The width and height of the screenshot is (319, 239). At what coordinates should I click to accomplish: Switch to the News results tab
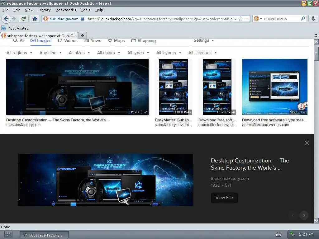[x=93, y=41]
